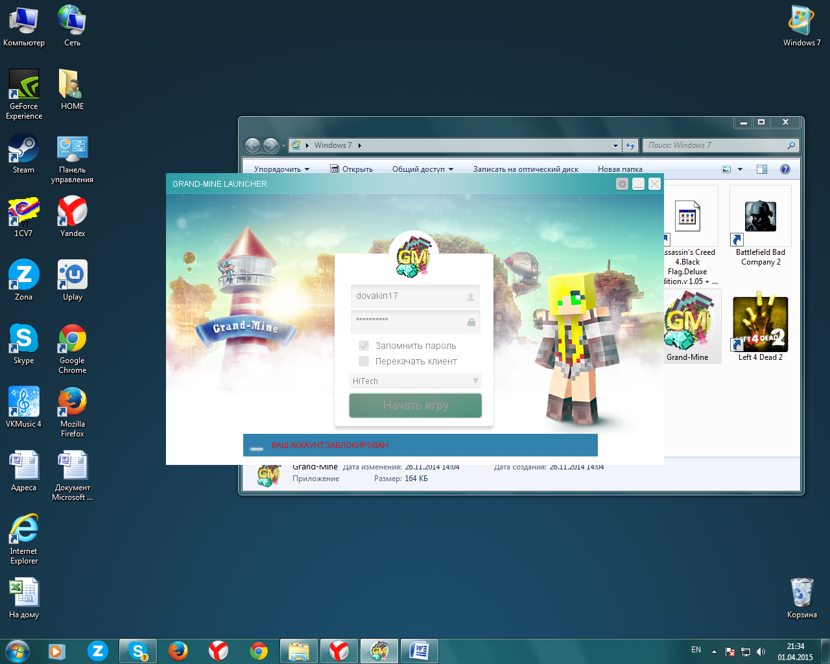Select Steam desktop shortcut
The image size is (830, 664).
(x=24, y=154)
